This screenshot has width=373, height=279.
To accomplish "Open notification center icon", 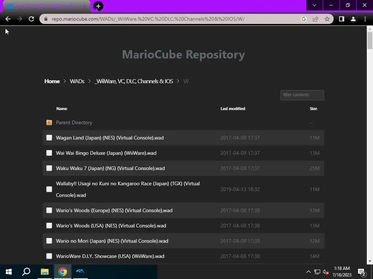I will (362, 272).
